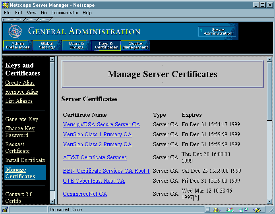Screen dimensions: 275x214
Task: Click expiry 'Fri Dec 31 15:54:17 1999'
Action: click(x=211, y=124)
